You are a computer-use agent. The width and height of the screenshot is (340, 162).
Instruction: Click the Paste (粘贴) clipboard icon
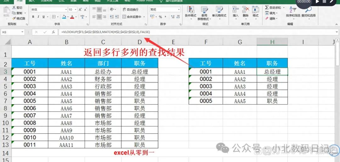7,10
